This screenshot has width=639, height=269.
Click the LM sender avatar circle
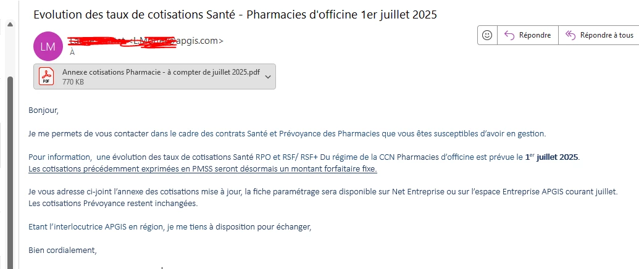[48, 46]
